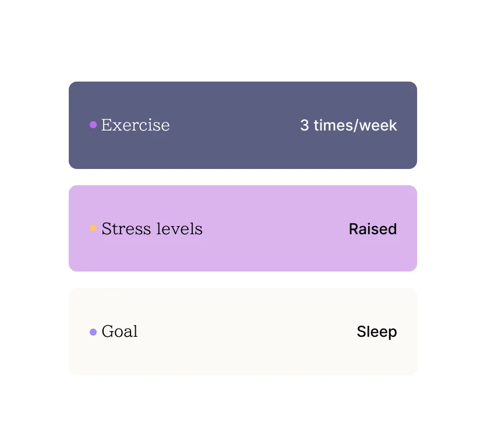The image size is (487, 437).
Task: Click the "Sleep" goal value
Action: coord(377,332)
